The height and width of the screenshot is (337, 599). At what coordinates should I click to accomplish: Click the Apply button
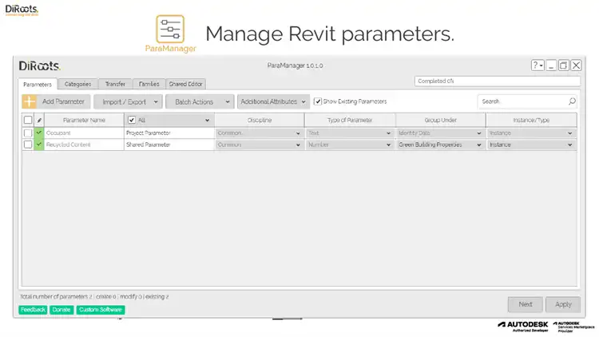pyautogui.click(x=563, y=304)
